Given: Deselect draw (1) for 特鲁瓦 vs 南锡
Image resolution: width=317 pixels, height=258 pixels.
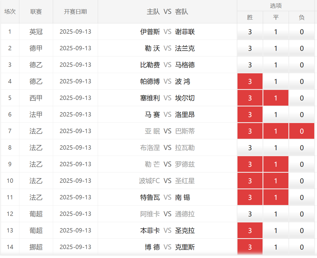Looking at the screenshot, I should pyautogui.click(x=276, y=197).
